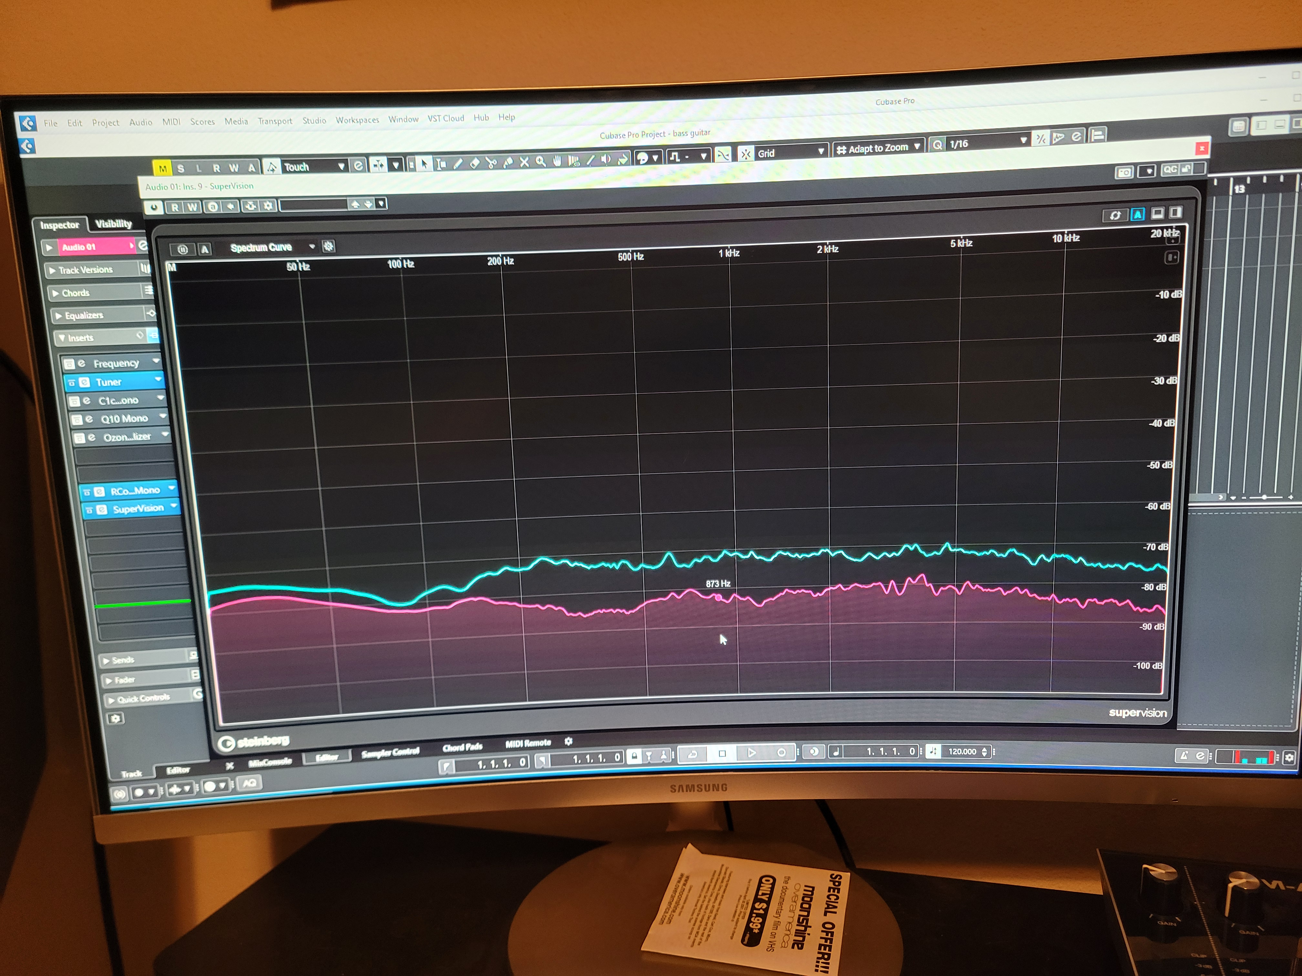Open the Transport menu

click(x=275, y=121)
